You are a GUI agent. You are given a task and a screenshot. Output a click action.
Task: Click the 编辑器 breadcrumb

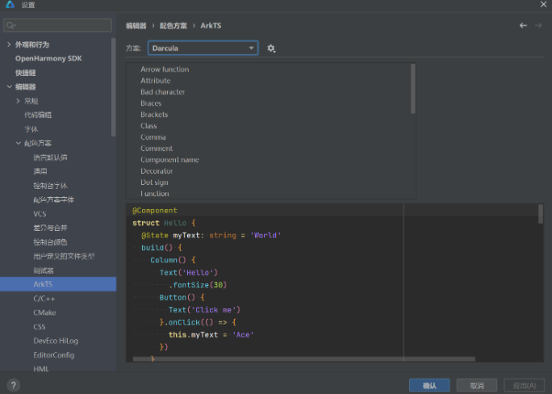click(136, 26)
